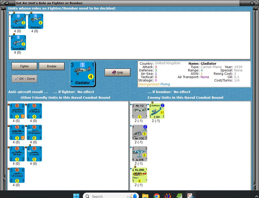Image resolution: width=259 pixels, height=198 pixels.
Task: Close the Set Air Unit's Role window
Action: tap(252, 3)
